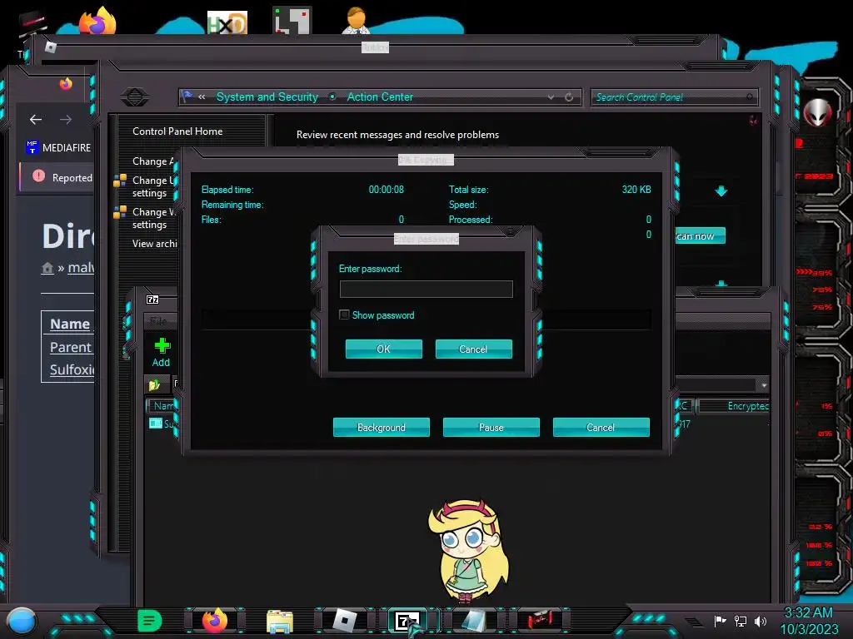
Task: Click the Firefox back arrow
Action: (x=36, y=119)
